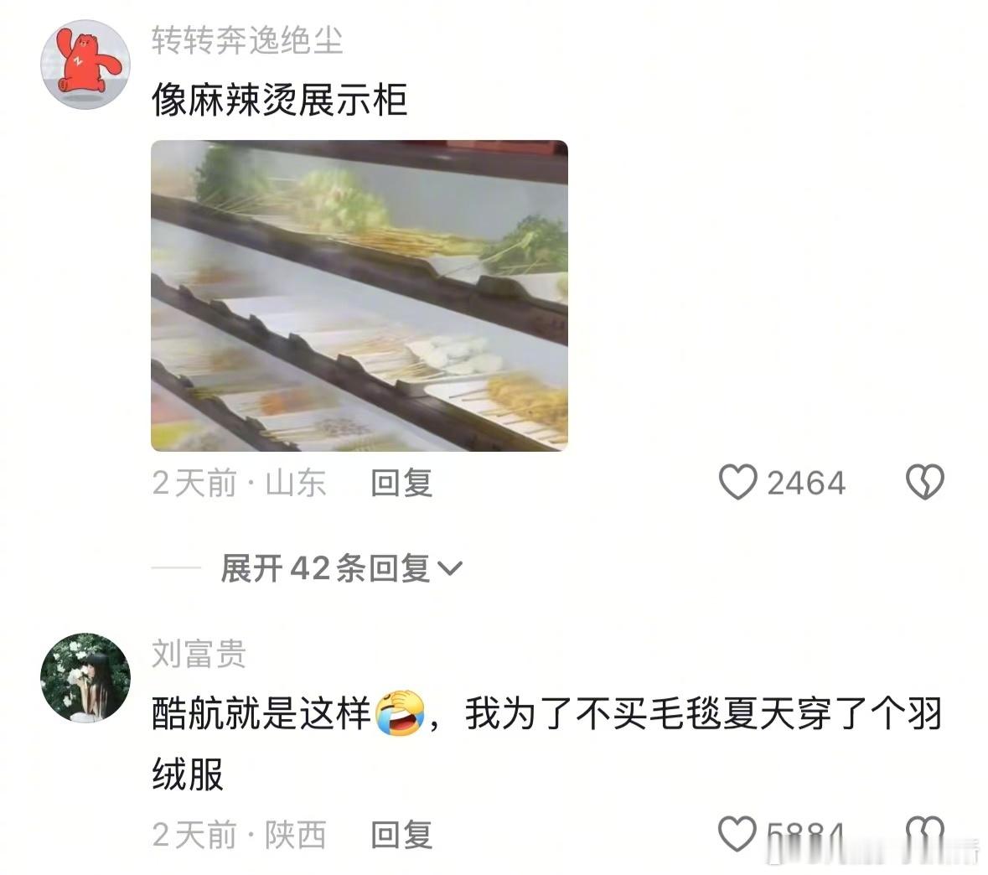Image resolution: width=988 pixels, height=875 pixels.
Task: Open username 刘富贵 profile
Action: pos(199,654)
